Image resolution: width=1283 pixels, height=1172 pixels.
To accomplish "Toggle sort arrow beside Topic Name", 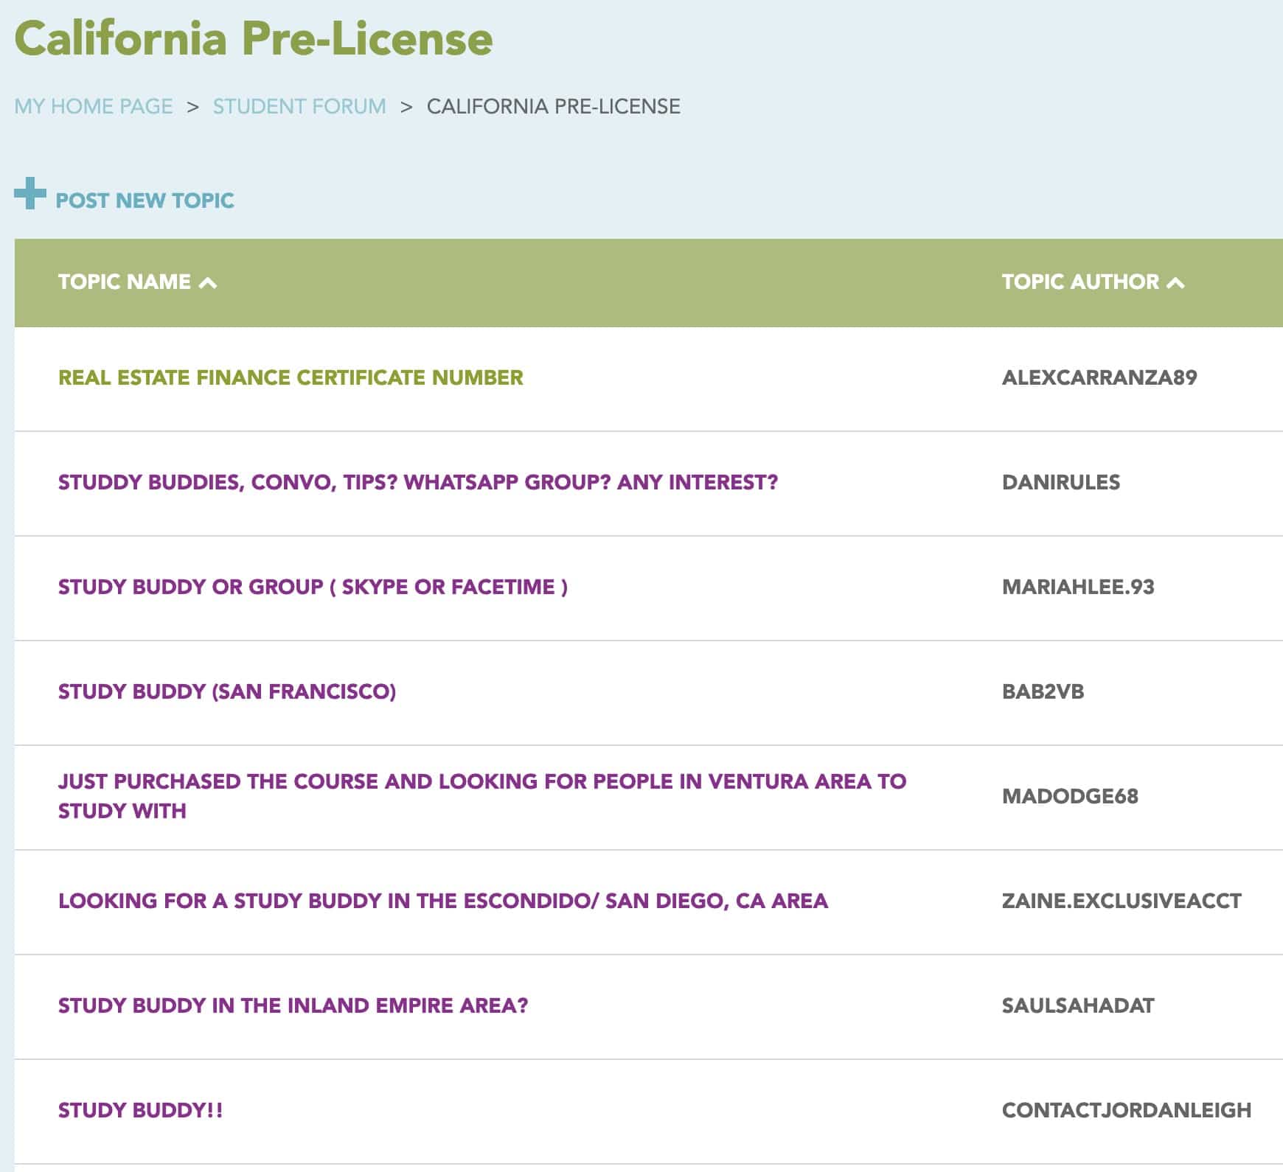I will pos(208,282).
